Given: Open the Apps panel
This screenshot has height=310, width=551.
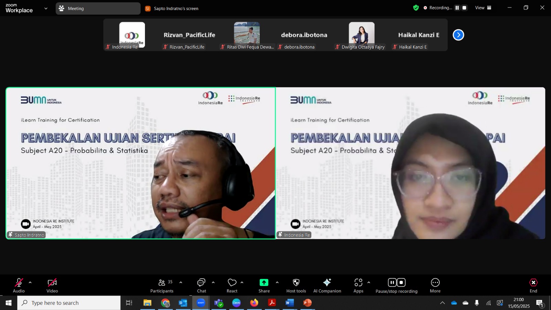Looking at the screenshot, I should tap(358, 286).
